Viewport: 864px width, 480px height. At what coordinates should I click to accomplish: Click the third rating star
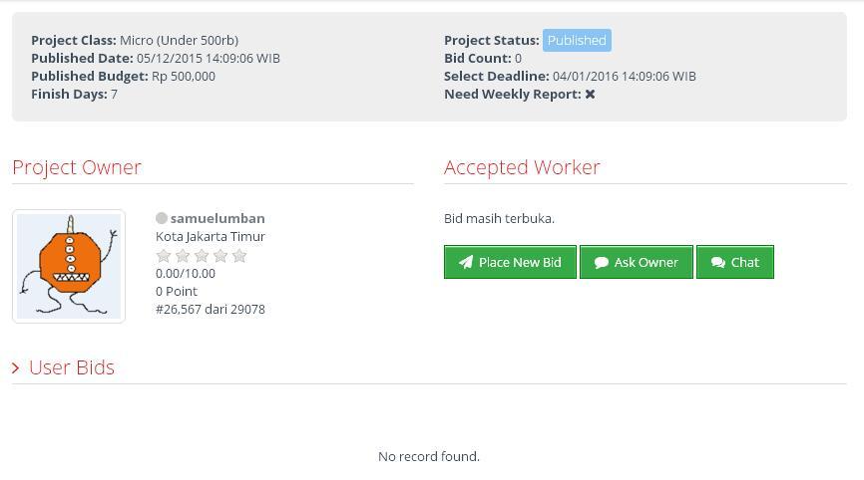(202, 256)
